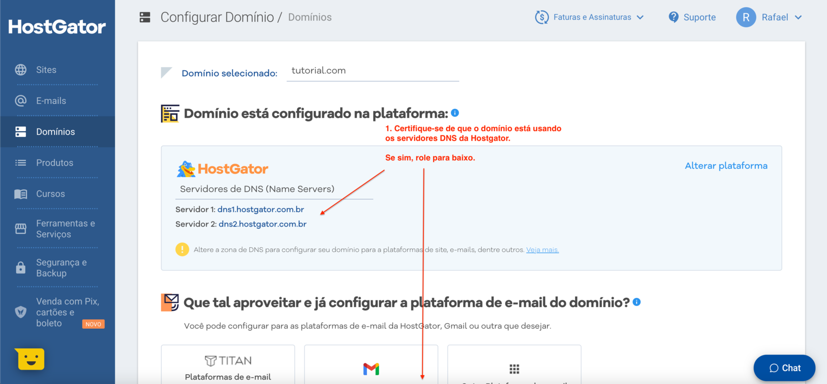The image size is (827, 384).
Task: Open the Chat button
Action: [x=785, y=368]
